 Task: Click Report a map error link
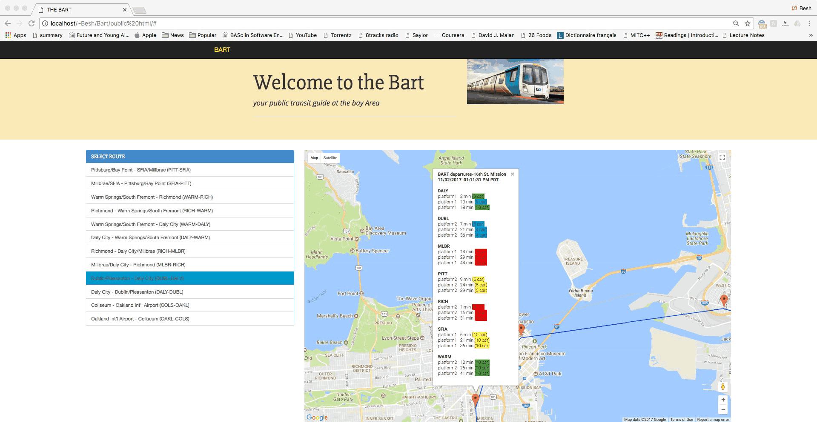pyautogui.click(x=713, y=420)
